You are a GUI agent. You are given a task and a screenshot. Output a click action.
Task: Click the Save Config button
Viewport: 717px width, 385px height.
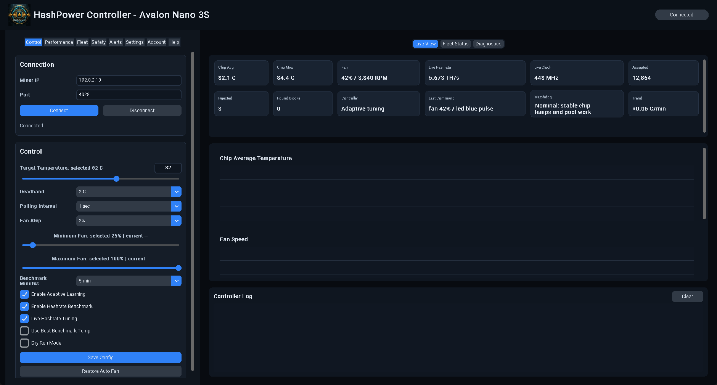[x=101, y=358]
